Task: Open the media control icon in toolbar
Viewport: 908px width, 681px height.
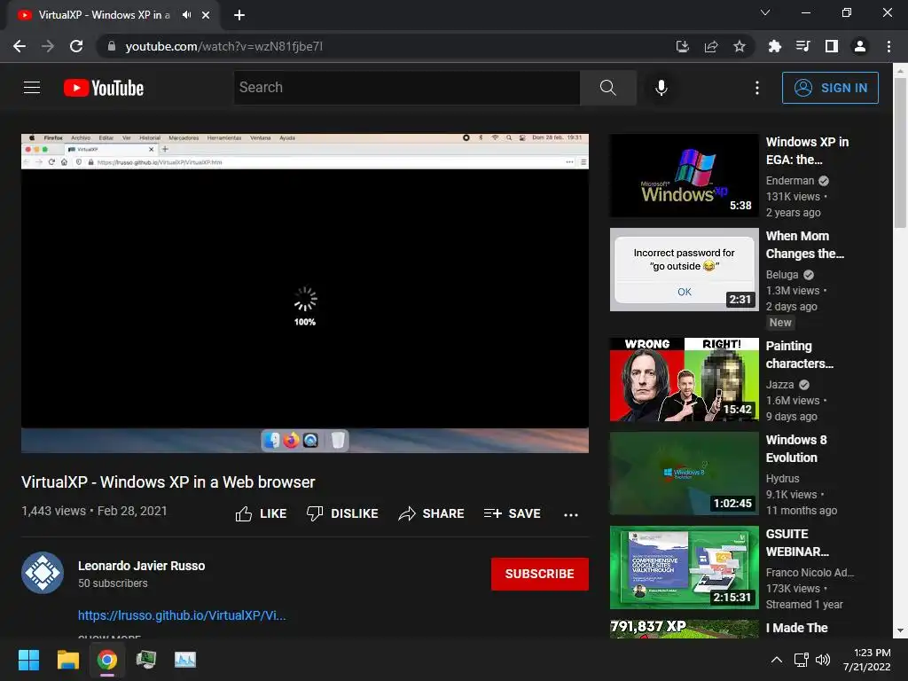Action: pyautogui.click(x=802, y=46)
